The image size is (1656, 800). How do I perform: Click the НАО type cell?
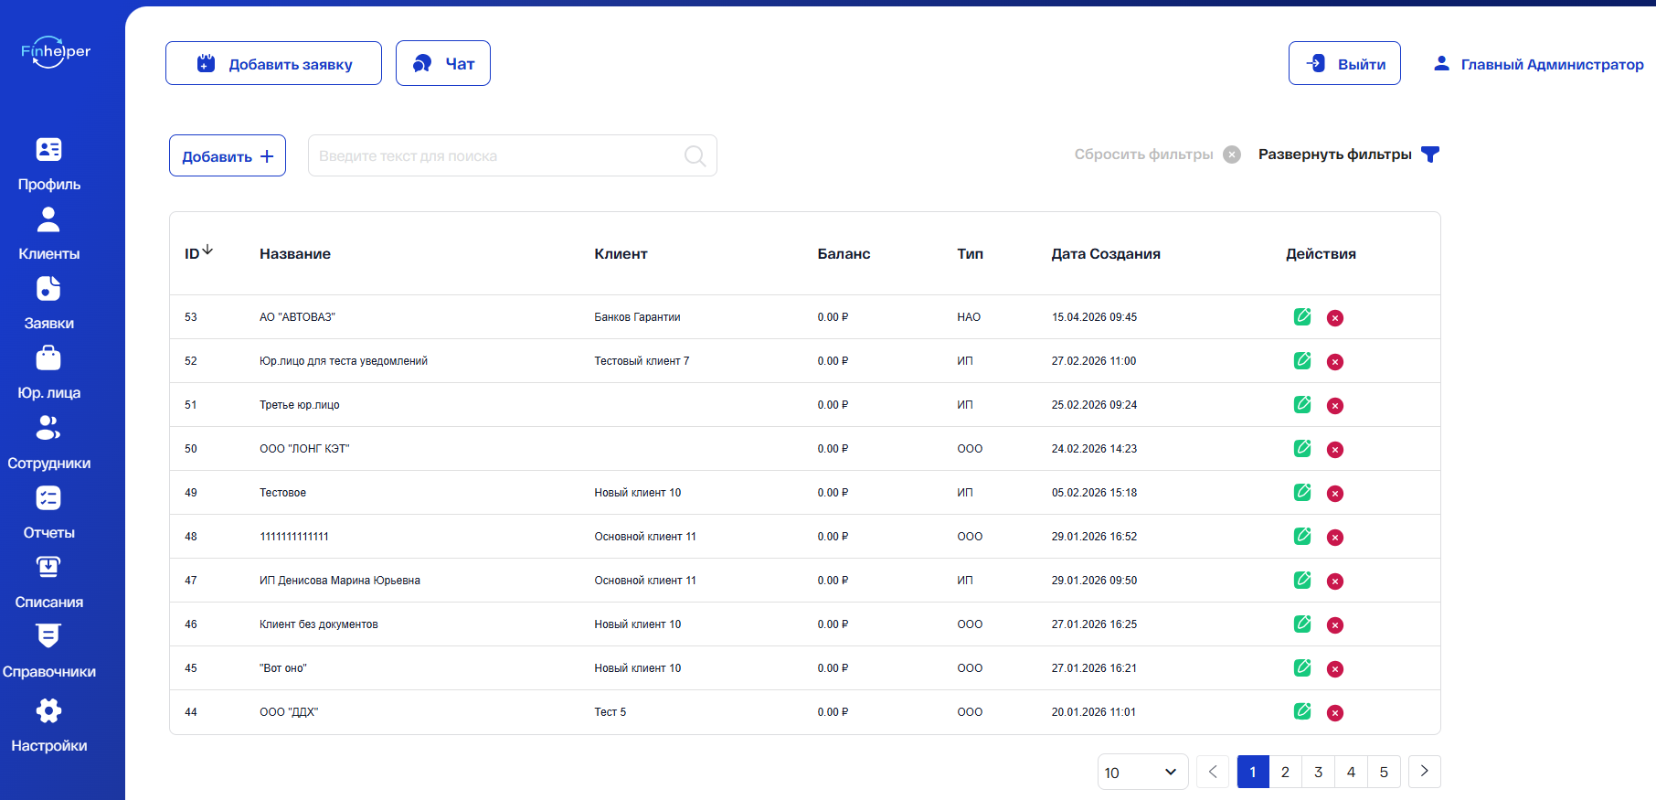[969, 317]
